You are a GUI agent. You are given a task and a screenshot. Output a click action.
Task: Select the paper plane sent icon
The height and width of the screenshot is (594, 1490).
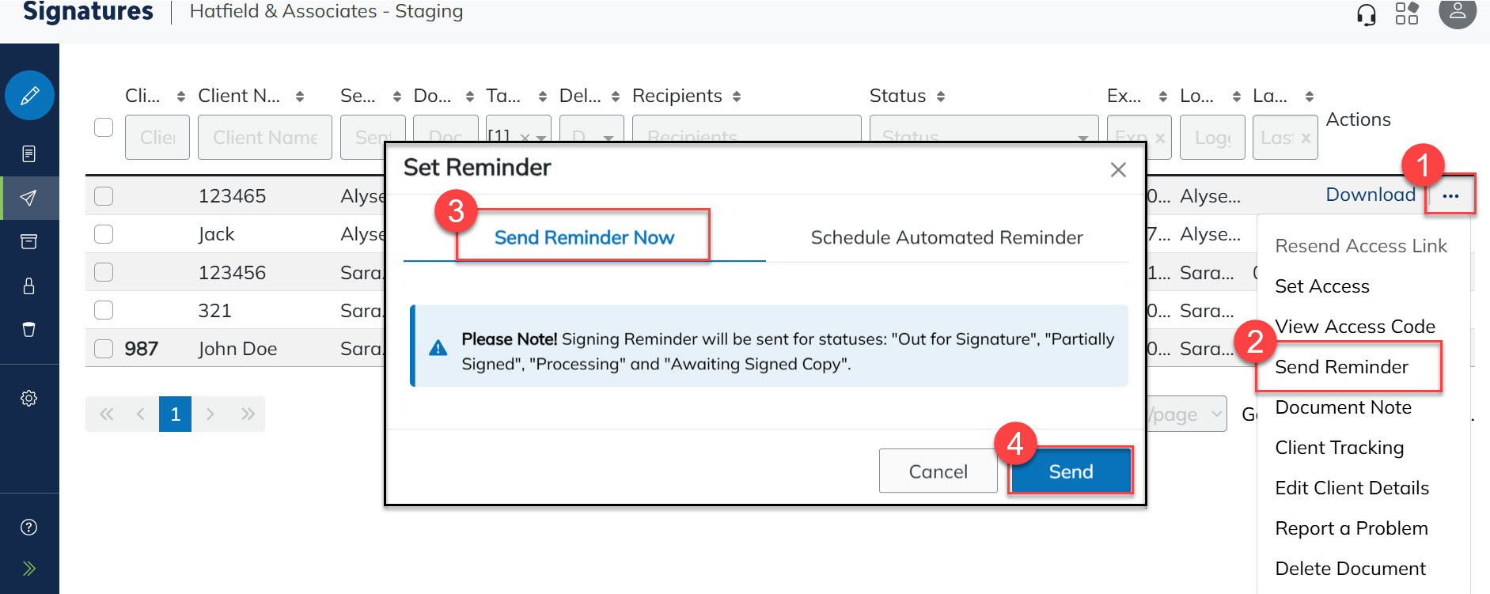(x=29, y=198)
